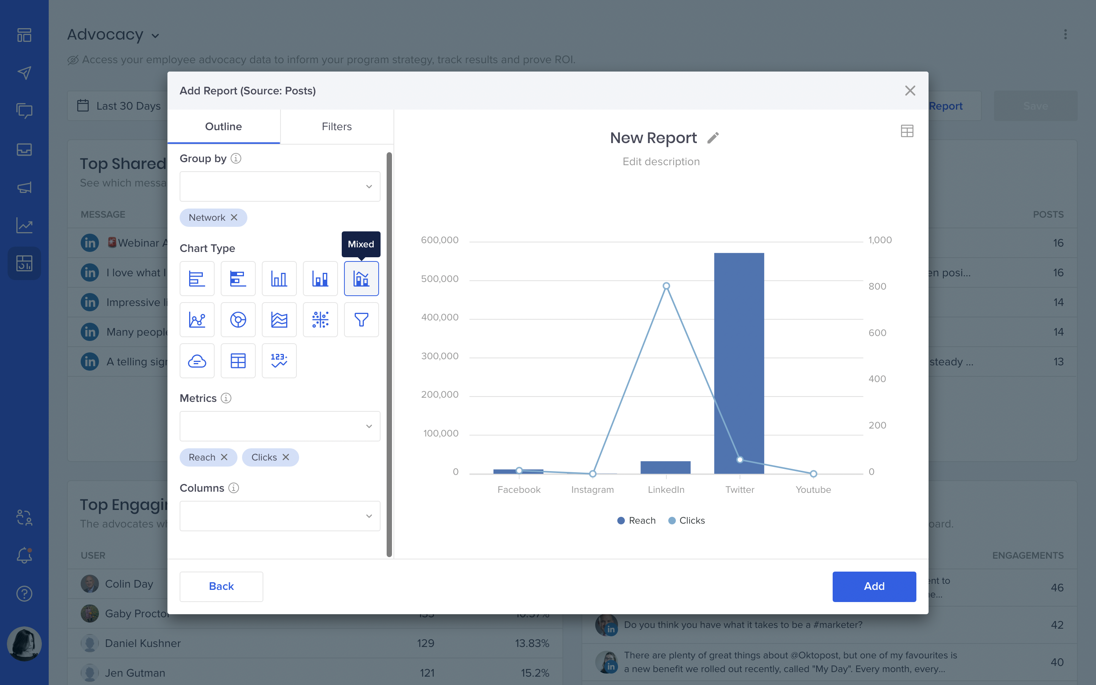Remove the Reach metric tag
The height and width of the screenshot is (685, 1096).
coord(224,457)
